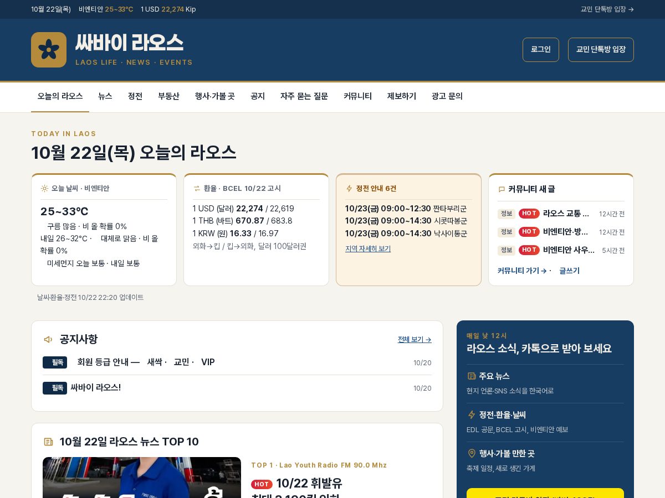Click the sun weather icon

pos(44,189)
